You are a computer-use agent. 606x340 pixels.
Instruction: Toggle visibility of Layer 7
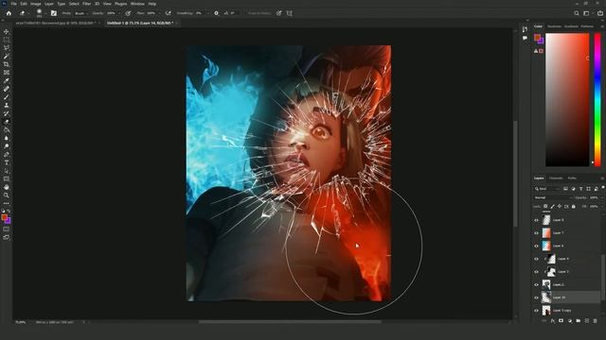pyautogui.click(x=536, y=233)
